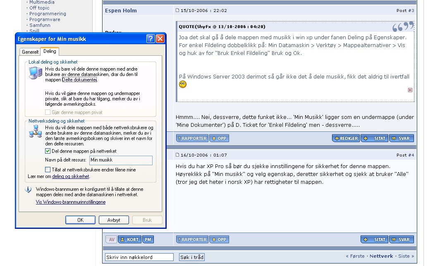Click the SITAT button on post #3
This screenshot has height=266, width=435.
(x=375, y=138)
